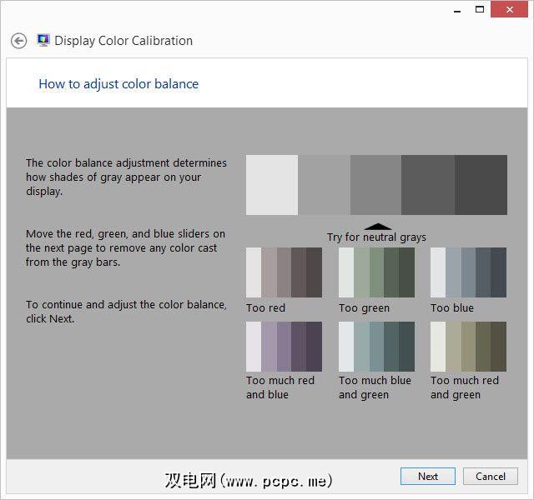Click the How to adjust color balance heading
This screenshot has height=500, width=534.
(118, 83)
